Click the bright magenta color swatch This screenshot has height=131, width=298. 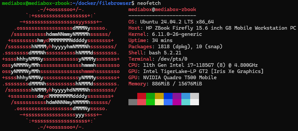coord(177,102)
